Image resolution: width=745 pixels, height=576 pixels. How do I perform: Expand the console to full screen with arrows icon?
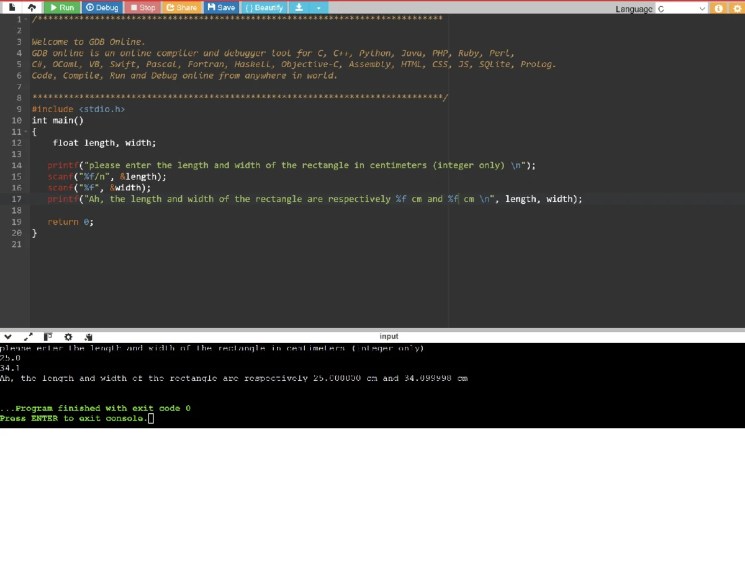[x=28, y=337]
